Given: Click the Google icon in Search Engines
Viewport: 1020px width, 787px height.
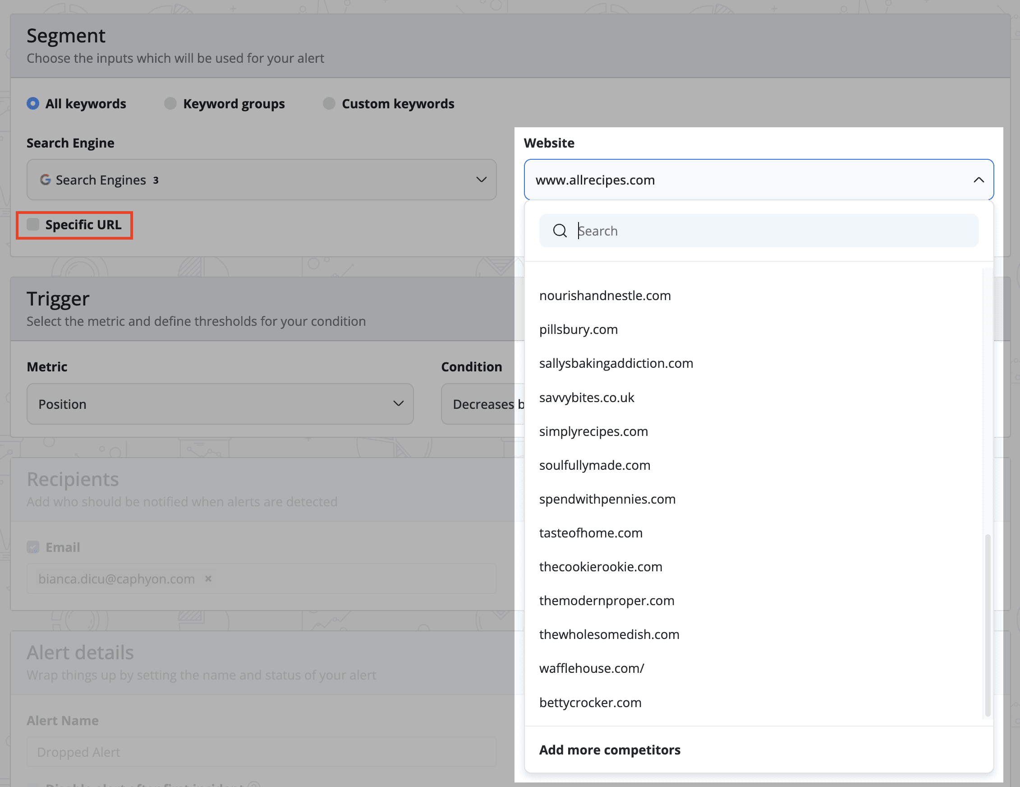Looking at the screenshot, I should point(45,180).
